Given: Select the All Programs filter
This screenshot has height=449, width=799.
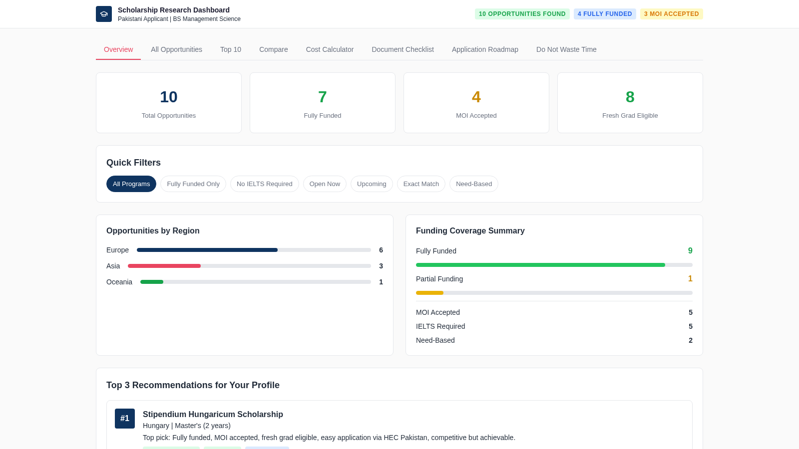Looking at the screenshot, I should pos(131,184).
